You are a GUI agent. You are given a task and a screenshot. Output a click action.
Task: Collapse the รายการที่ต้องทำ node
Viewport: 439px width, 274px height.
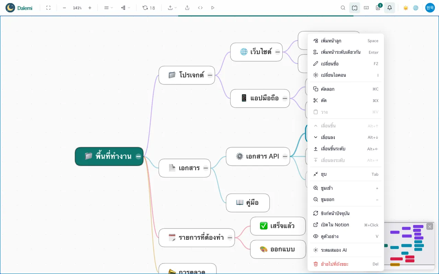click(x=230, y=237)
